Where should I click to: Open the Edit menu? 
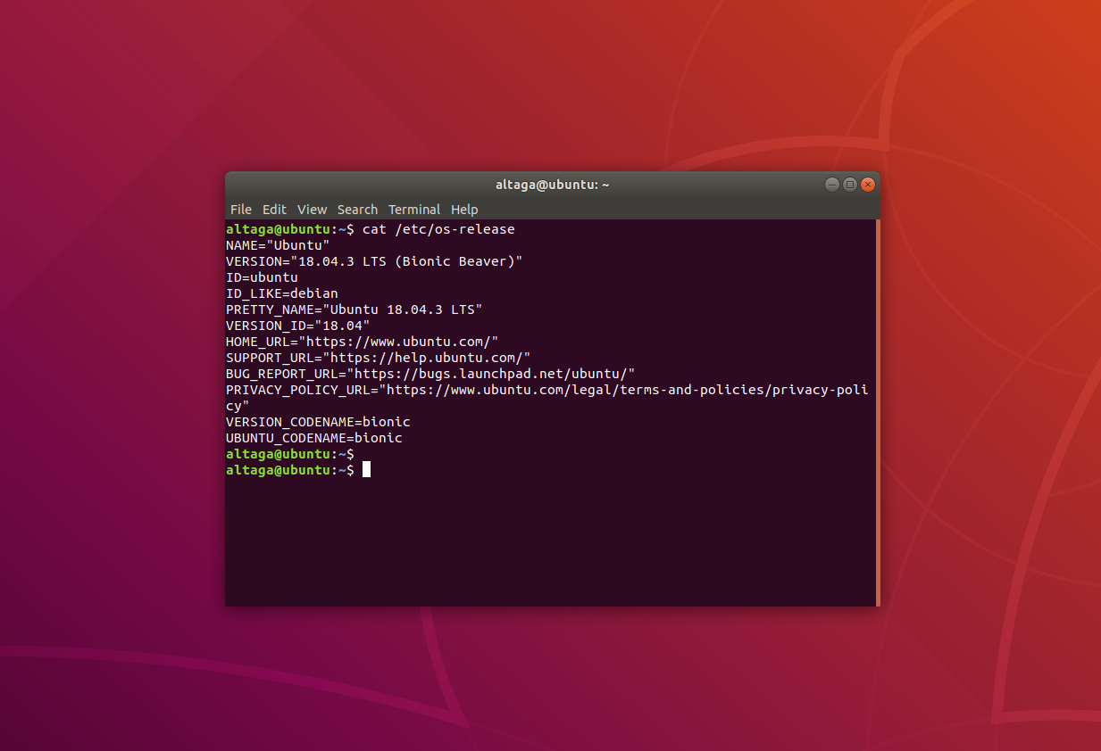(x=274, y=210)
